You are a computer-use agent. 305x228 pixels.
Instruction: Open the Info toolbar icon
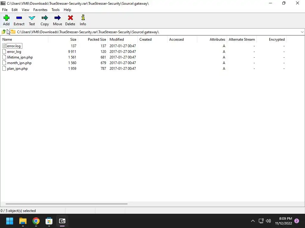tap(83, 18)
